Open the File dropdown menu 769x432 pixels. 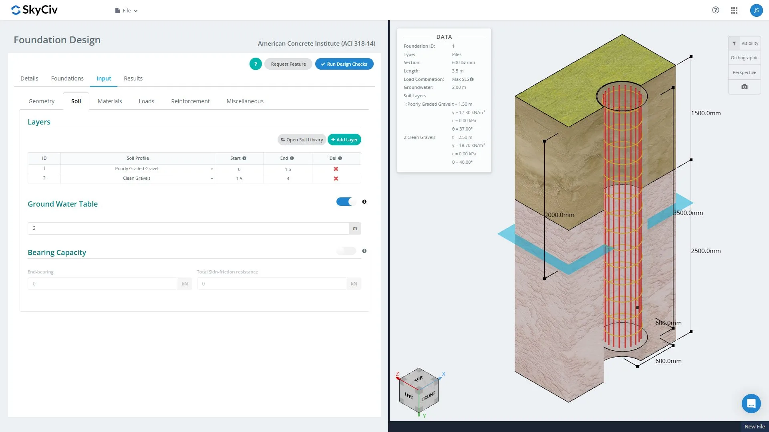[127, 11]
